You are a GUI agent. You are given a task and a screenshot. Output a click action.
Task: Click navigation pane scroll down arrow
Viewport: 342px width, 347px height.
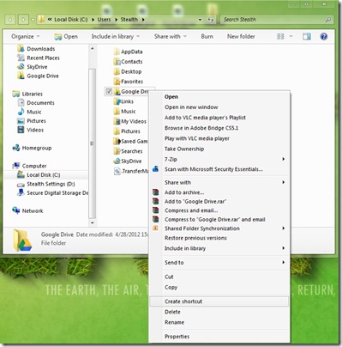(92, 222)
